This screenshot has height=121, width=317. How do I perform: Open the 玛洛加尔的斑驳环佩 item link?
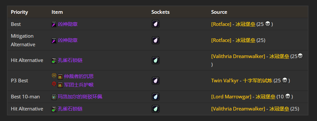pyautogui.click(x=80, y=97)
